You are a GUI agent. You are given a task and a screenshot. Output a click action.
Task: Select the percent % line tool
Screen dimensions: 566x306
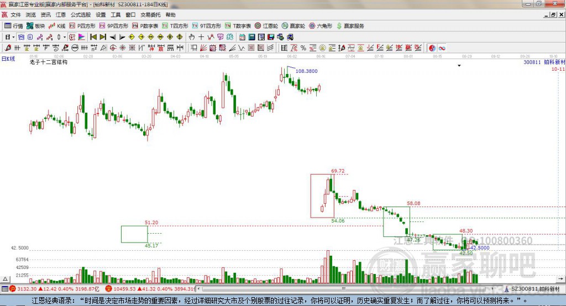(303, 48)
